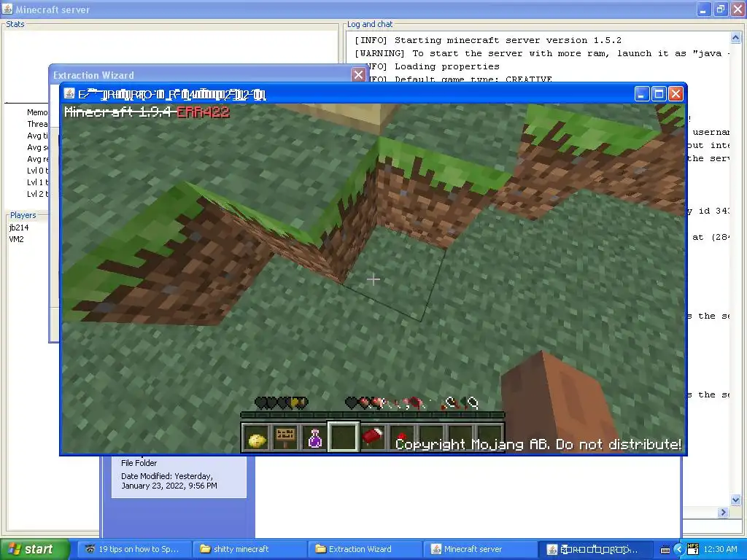Switch to Extraction Wizard taskbar item

click(x=365, y=549)
